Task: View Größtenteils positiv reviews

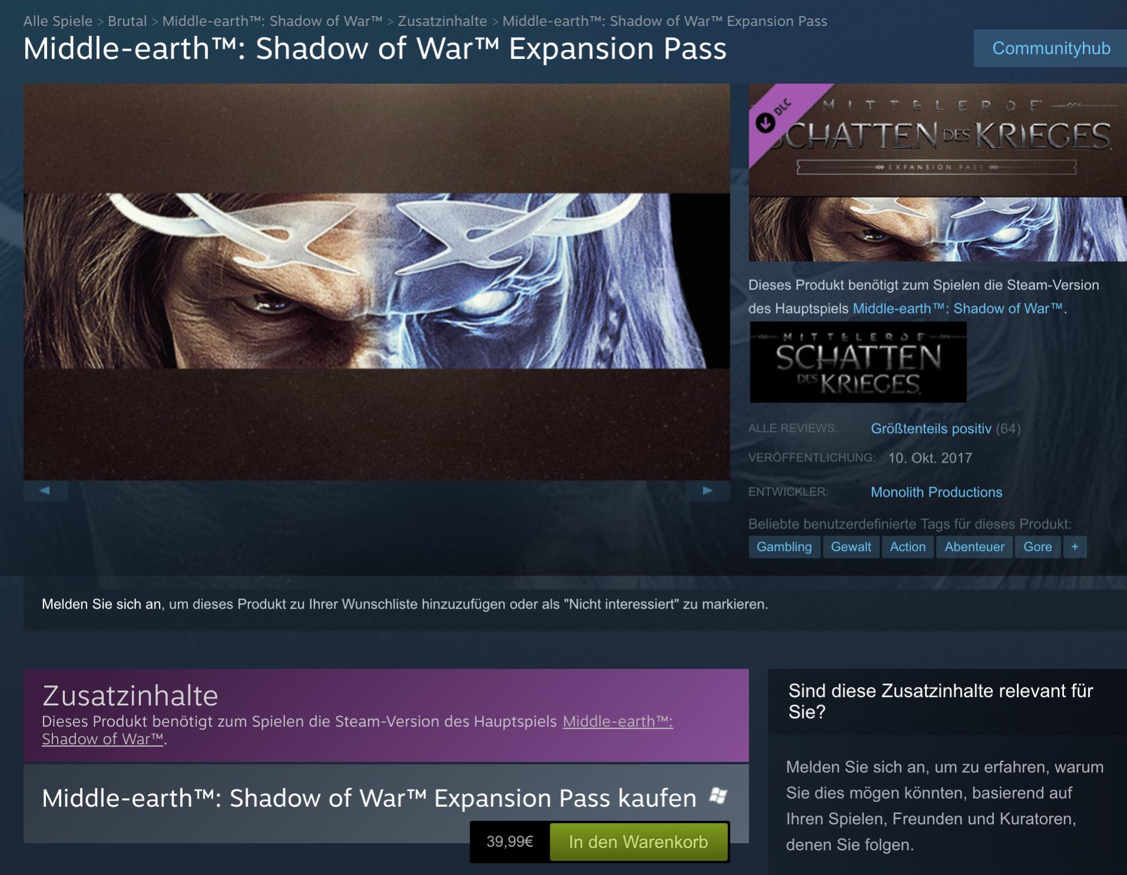Action: tap(931, 428)
